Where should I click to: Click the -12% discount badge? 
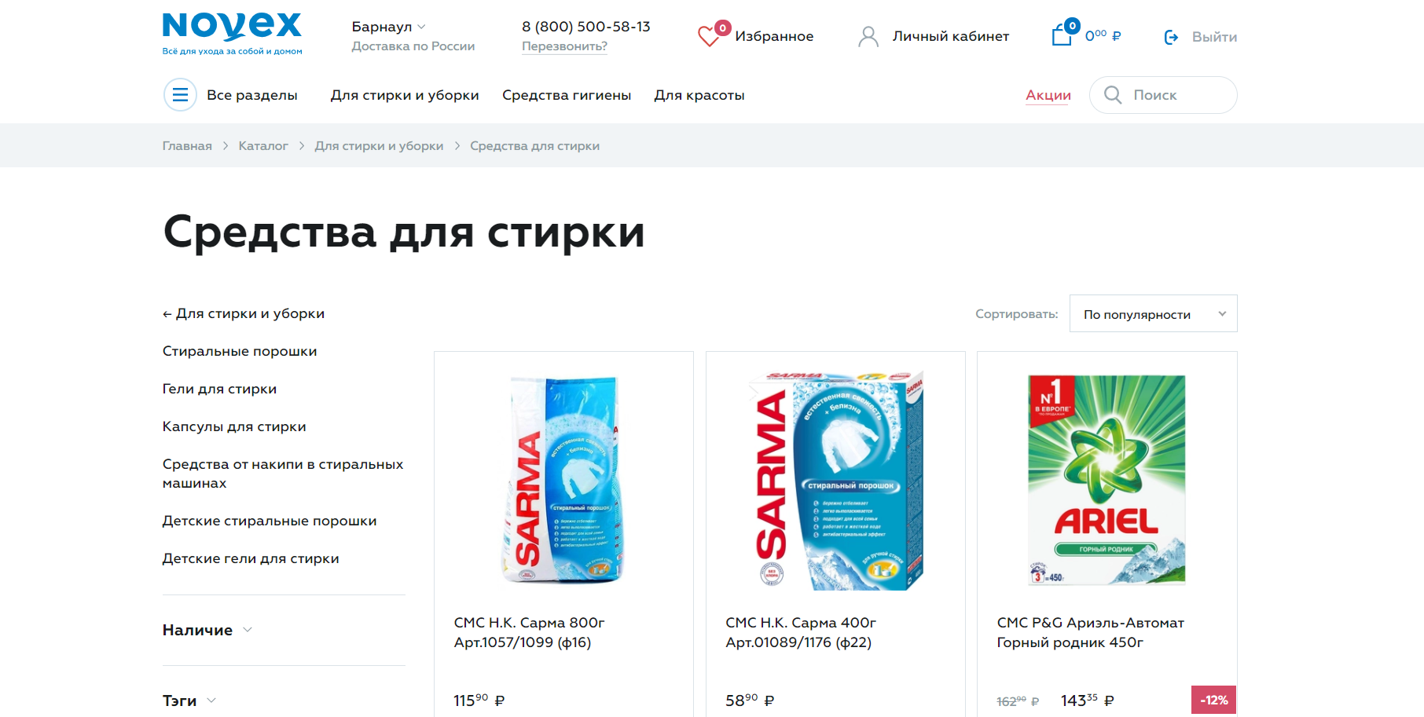point(1213,700)
